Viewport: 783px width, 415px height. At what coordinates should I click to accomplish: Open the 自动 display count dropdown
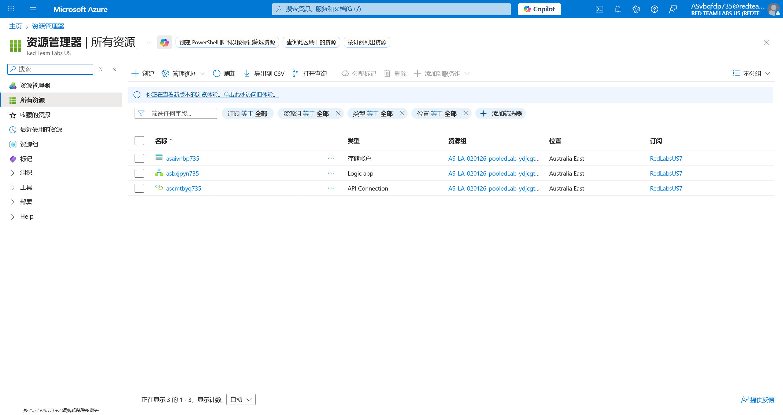(x=241, y=399)
